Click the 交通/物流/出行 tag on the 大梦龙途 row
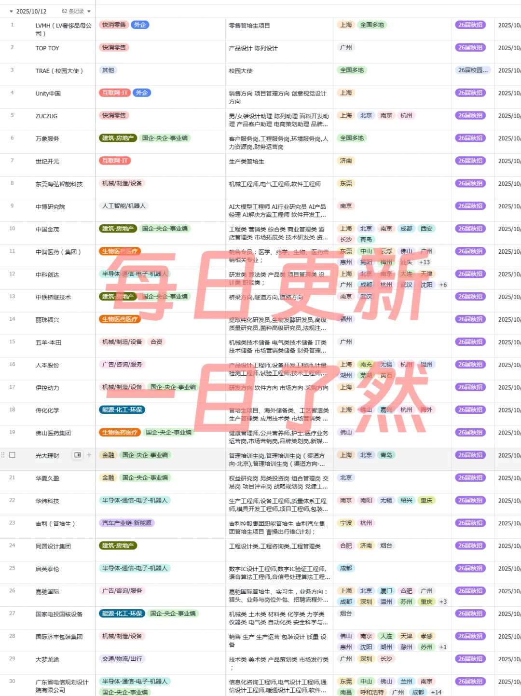 pyautogui.click(x=122, y=658)
